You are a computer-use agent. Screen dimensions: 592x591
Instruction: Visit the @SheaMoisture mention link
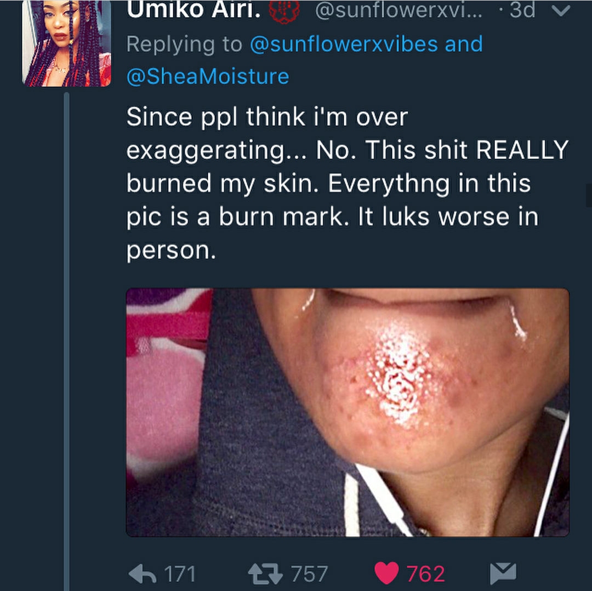coord(208,76)
